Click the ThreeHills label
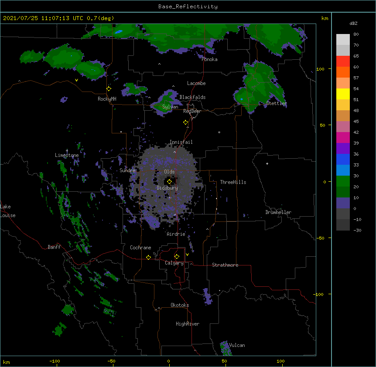376x367 pixels. tap(233, 182)
